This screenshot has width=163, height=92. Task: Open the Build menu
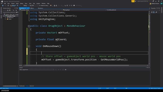tap(17, 3)
